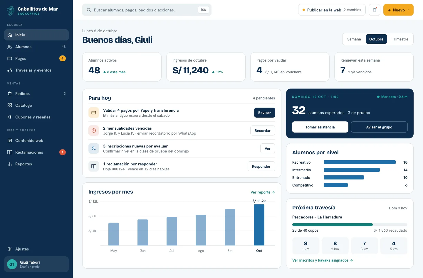Open Alumnos in the sidebar
The width and height of the screenshot is (423, 278).
tap(36, 47)
